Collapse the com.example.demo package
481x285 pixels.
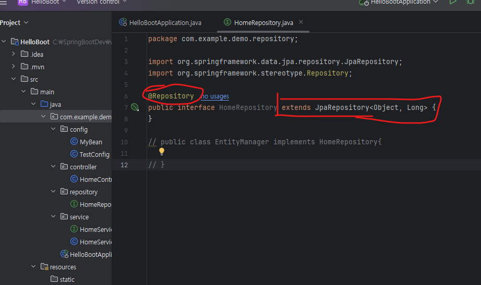pyautogui.click(x=43, y=117)
